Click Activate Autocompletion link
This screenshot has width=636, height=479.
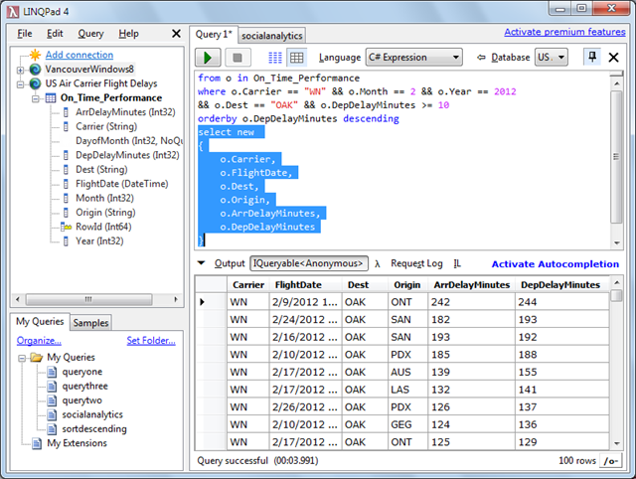pyautogui.click(x=556, y=264)
